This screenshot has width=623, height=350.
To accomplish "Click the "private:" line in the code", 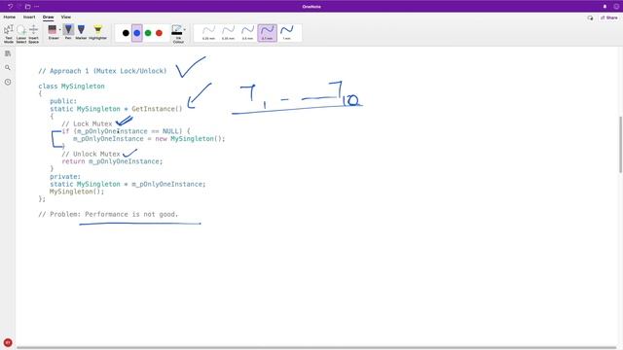I will 65,177.
